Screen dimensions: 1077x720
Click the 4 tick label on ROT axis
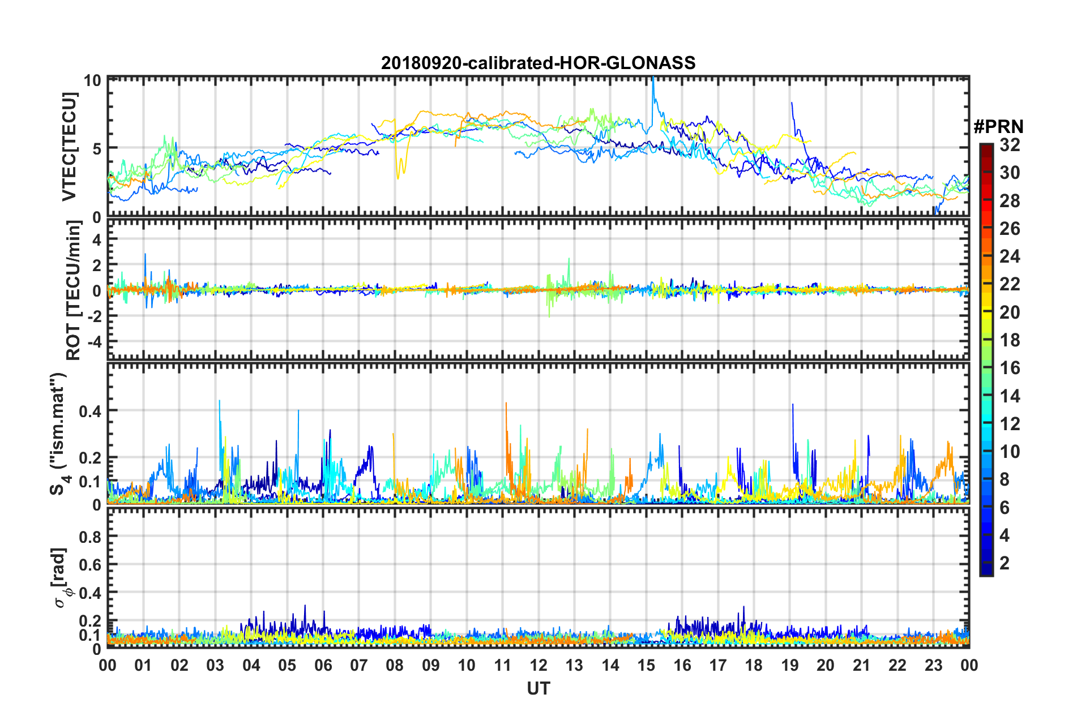point(97,239)
